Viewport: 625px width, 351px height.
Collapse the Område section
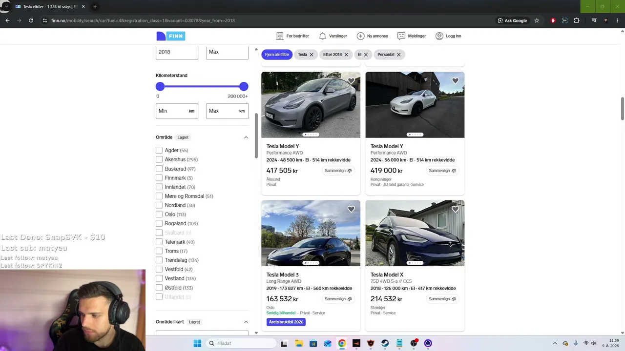pos(246,137)
